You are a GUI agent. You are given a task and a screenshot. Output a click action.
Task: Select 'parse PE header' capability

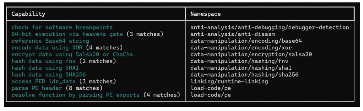(x=37, y=88)
